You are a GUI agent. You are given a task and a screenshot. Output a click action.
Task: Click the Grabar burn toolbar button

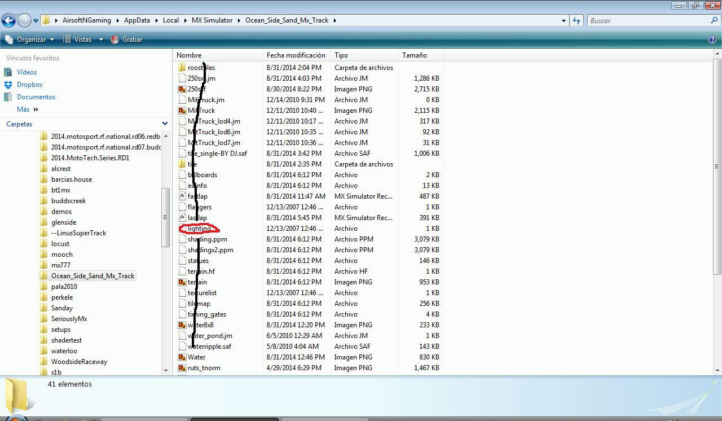126,40
